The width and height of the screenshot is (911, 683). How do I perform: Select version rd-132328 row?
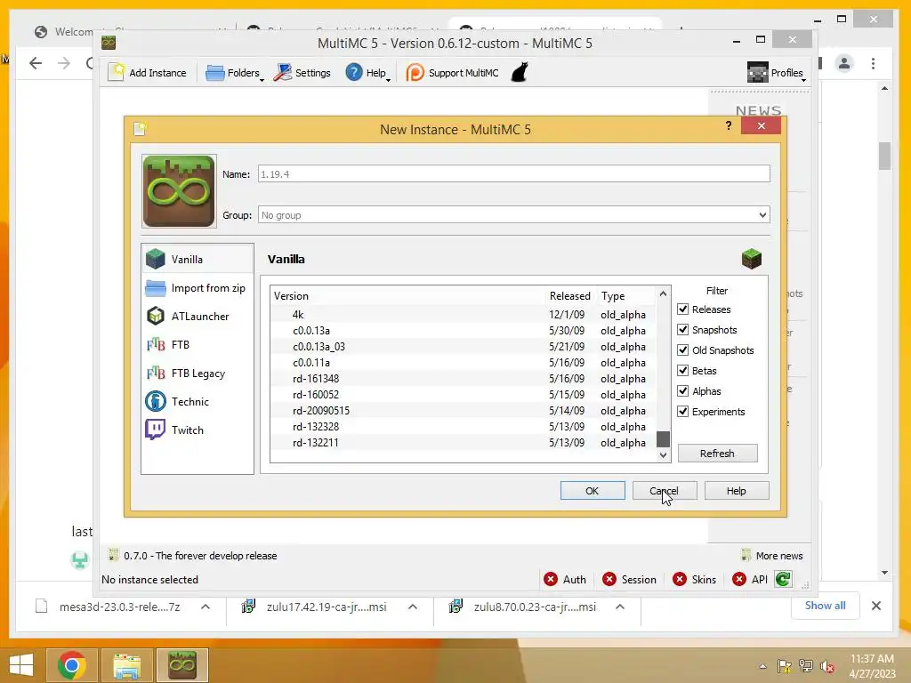point(463,426)
